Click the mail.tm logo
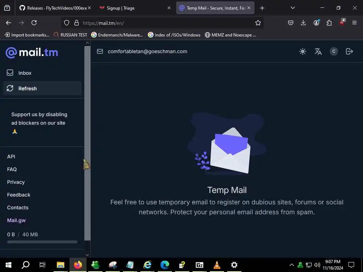Image resolution: width=363 pixels, height=272 pixels. [x=32, y=52]
